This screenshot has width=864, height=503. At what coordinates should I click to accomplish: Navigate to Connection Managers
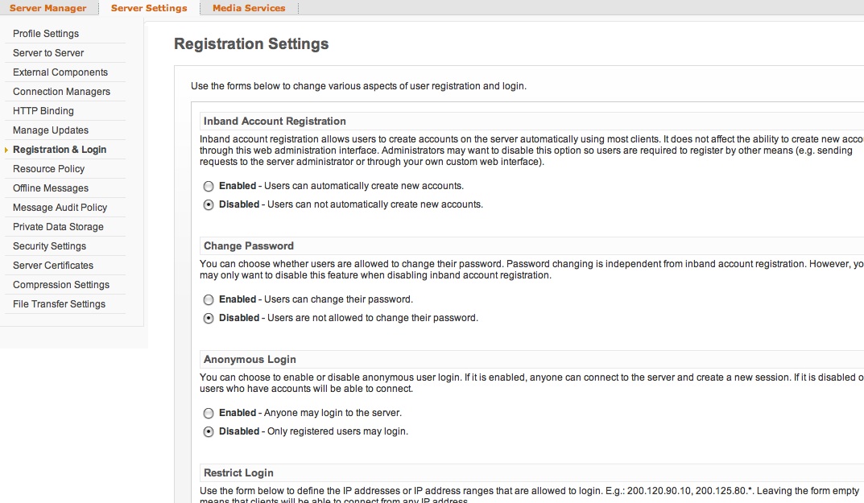pyautogui.click(x=61, y=92)
